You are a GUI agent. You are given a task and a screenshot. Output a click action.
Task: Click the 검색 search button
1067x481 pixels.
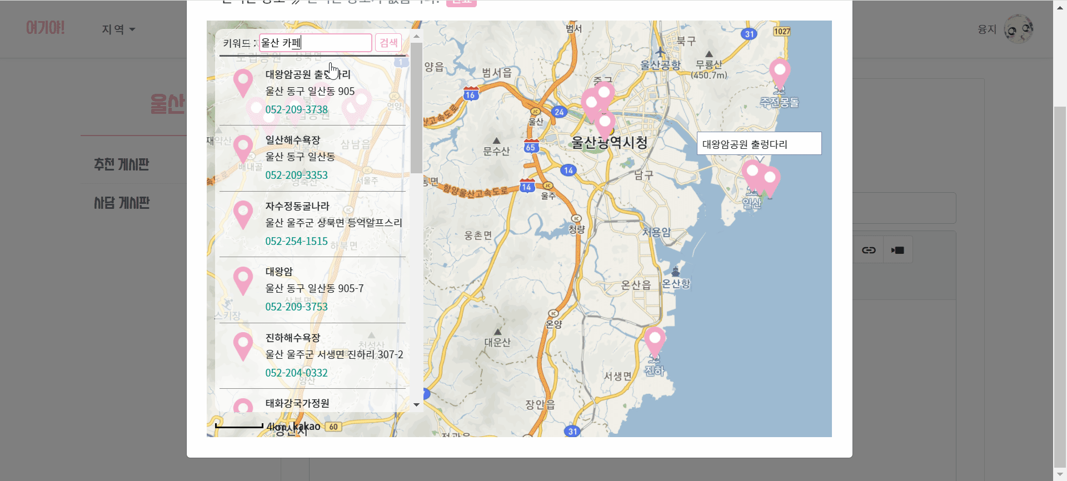pyautogui.click(x=388, y=43)
